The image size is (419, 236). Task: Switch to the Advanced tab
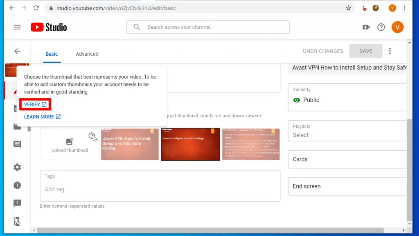tap(87, 54)
